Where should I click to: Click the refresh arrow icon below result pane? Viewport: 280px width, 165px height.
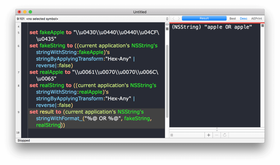click(224, 135)
